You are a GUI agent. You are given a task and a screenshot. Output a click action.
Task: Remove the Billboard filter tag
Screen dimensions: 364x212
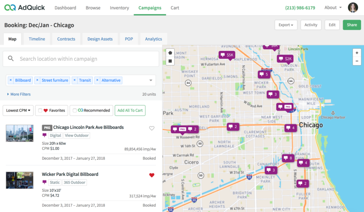tap(11, 80)
